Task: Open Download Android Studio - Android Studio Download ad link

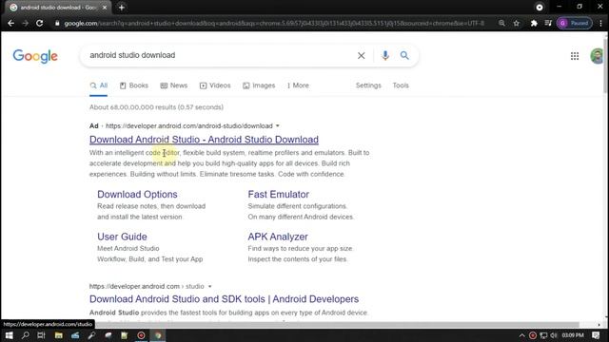Action: click(204, 140)
